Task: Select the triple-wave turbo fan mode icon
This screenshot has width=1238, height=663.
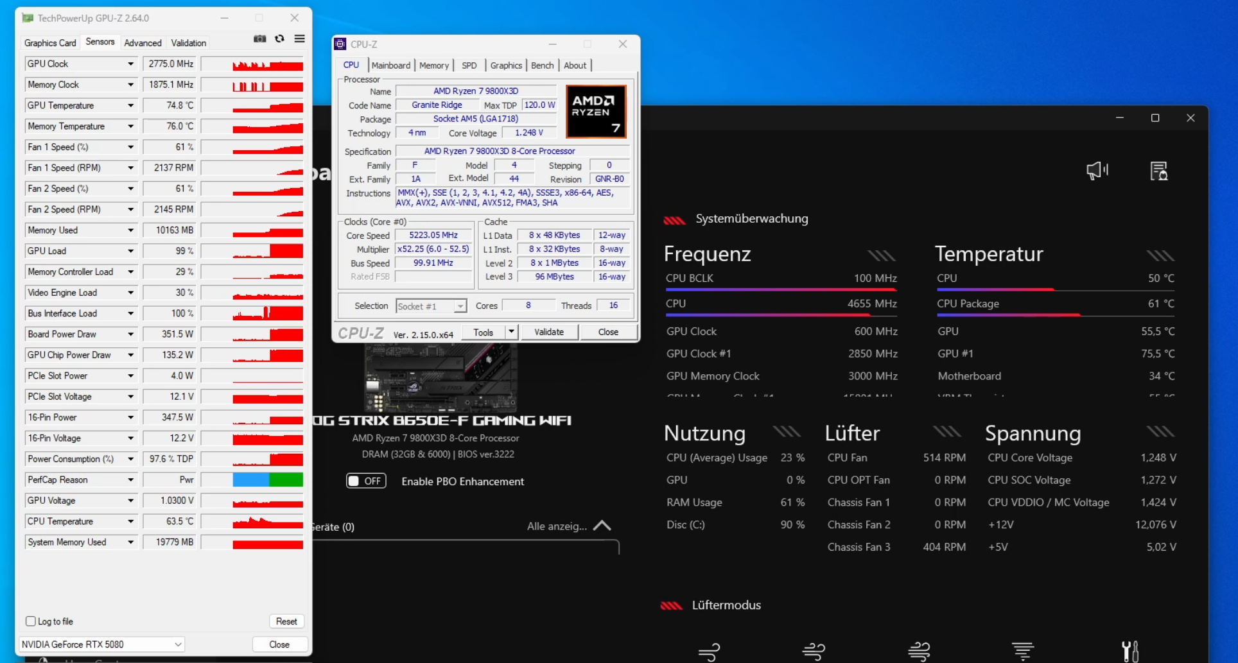Action: pos(919,652)
